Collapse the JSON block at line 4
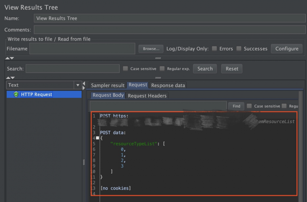The width and height of the screenshot is (307, 202). (97, 138)
